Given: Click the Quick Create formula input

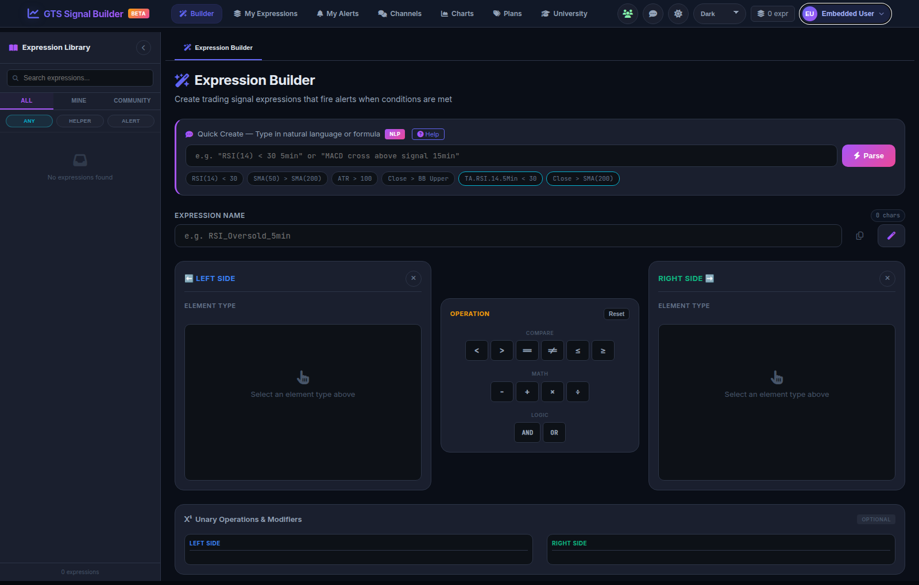Looking at the screenshot, I should [x=511, y=156].
